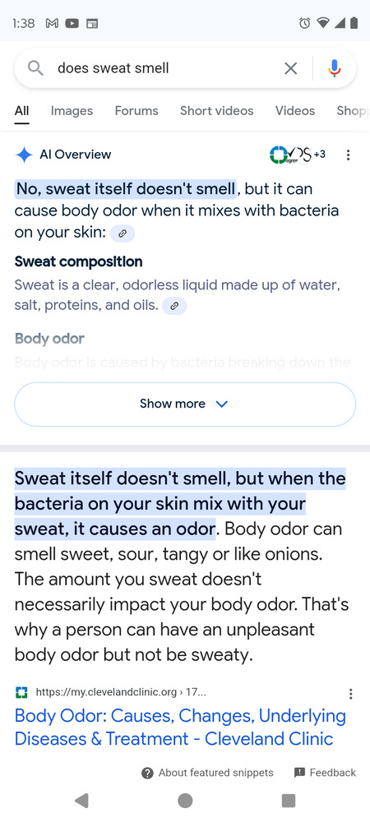Tap the Android recent apps button
The image size is (370, 822).
(289, 801)
